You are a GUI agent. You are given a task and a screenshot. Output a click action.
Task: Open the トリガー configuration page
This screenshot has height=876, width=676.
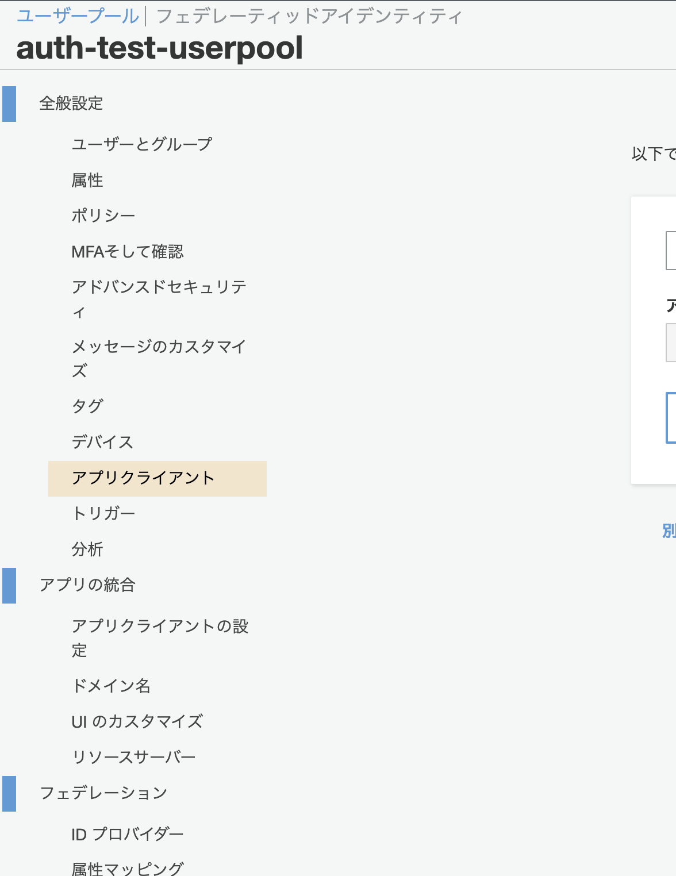(103, 513)
